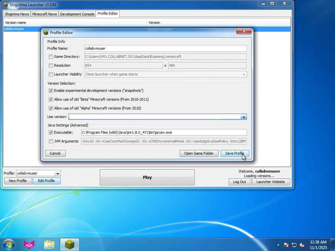Open the Development Console tab
The image size is (335, 251).
(x=77, y=14)
